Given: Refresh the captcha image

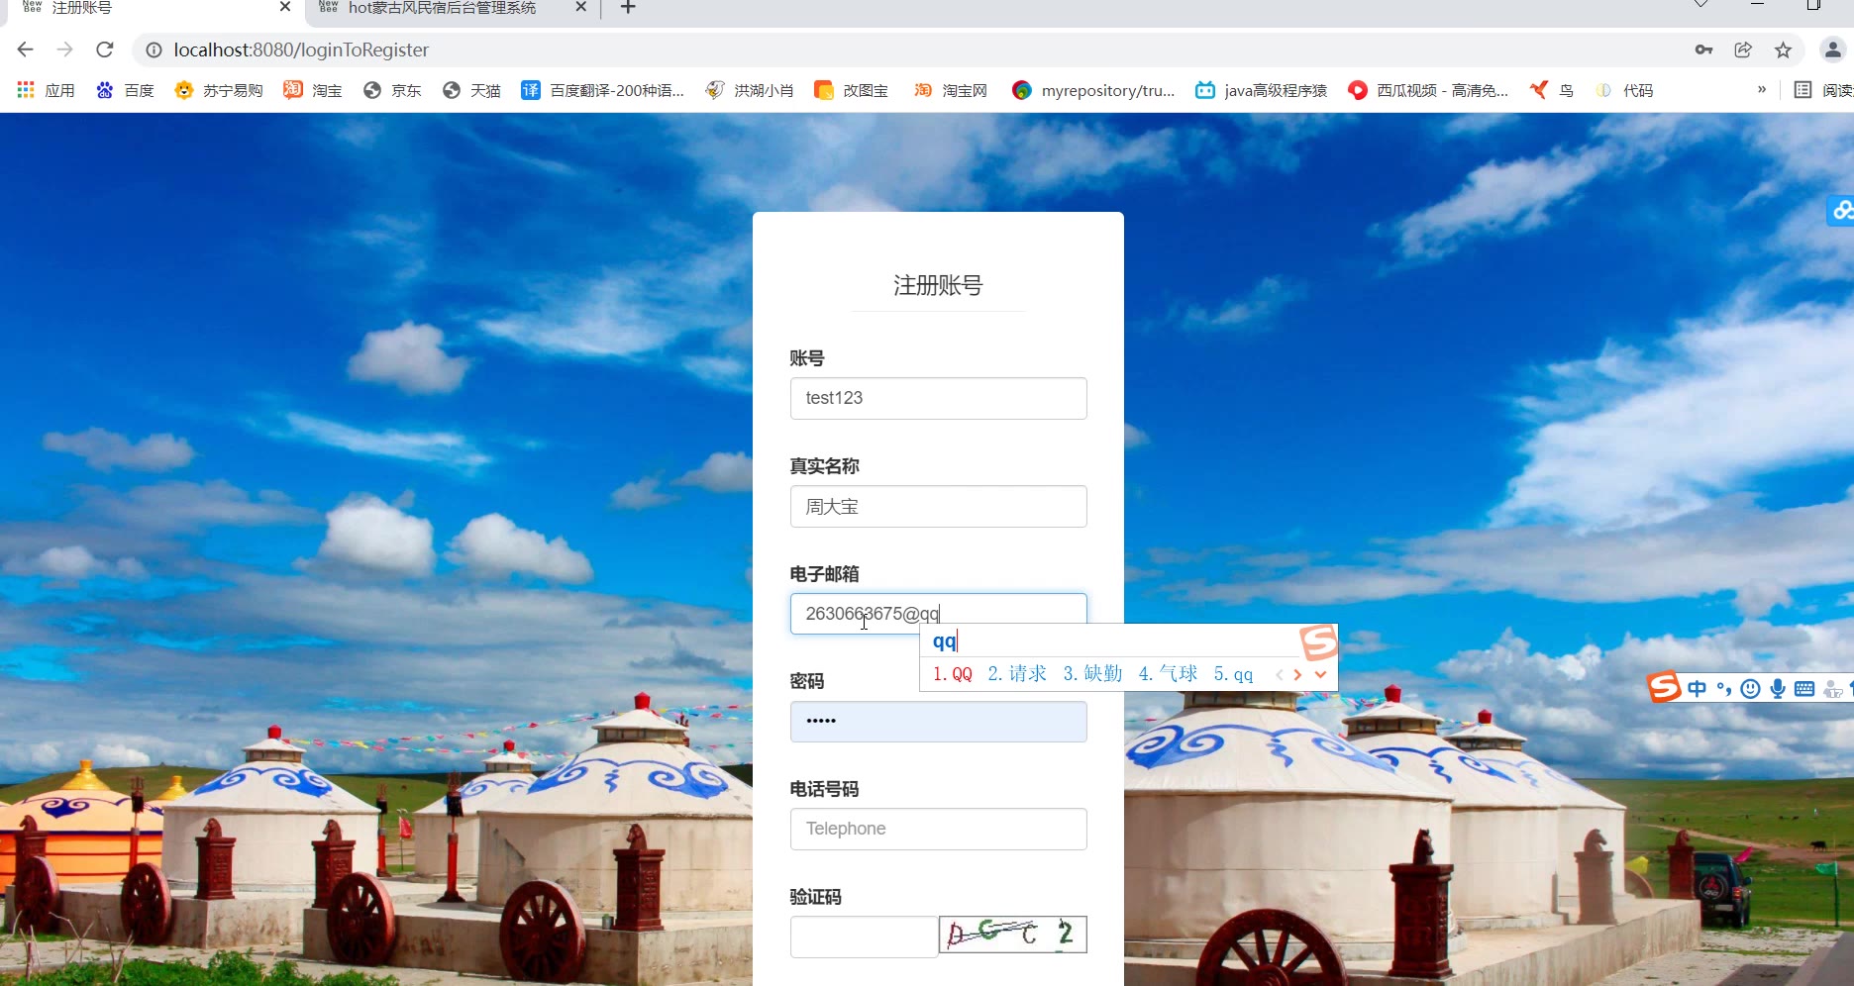Looking at the screenshot, I should tap(1013, 935).
